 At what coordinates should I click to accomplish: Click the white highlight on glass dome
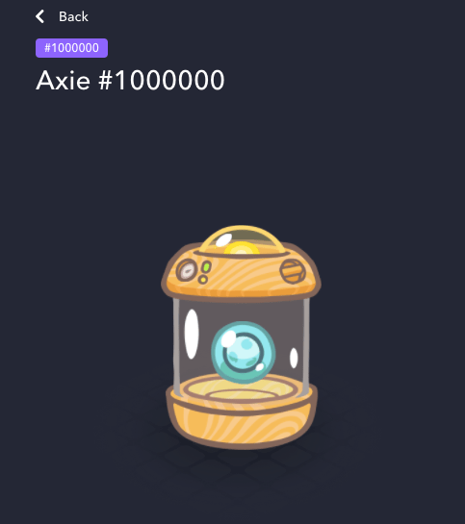(223, 240)
